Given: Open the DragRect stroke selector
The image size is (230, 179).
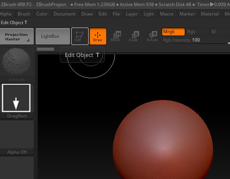Looking at the screenshot, I should (x=17, y=101).
